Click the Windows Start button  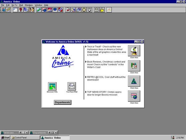point(5,138)
